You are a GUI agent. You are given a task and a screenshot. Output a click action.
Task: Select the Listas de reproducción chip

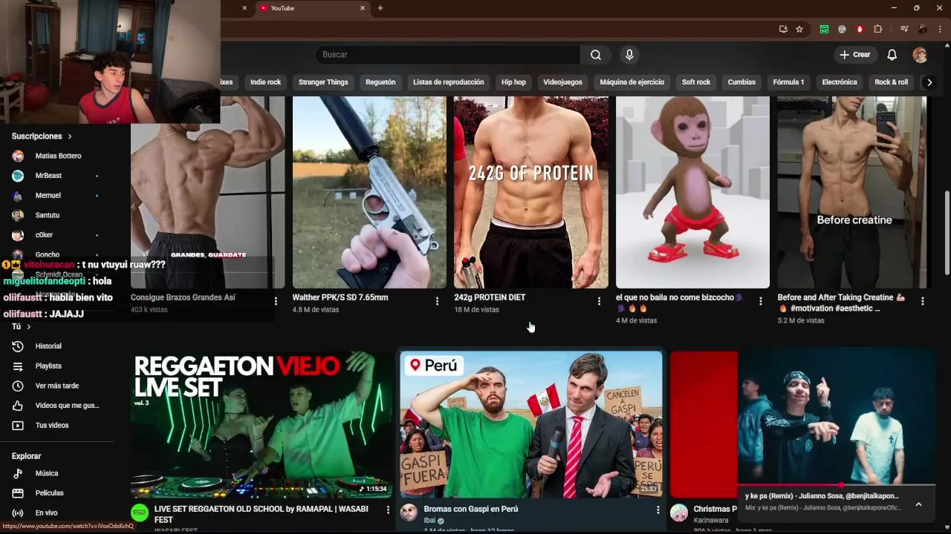(x=448, y=82)
